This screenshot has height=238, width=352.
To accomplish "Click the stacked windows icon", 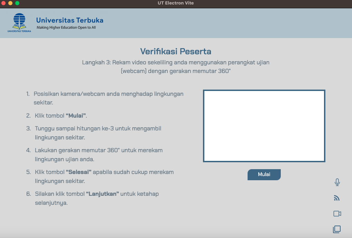I will coord(337,229).
